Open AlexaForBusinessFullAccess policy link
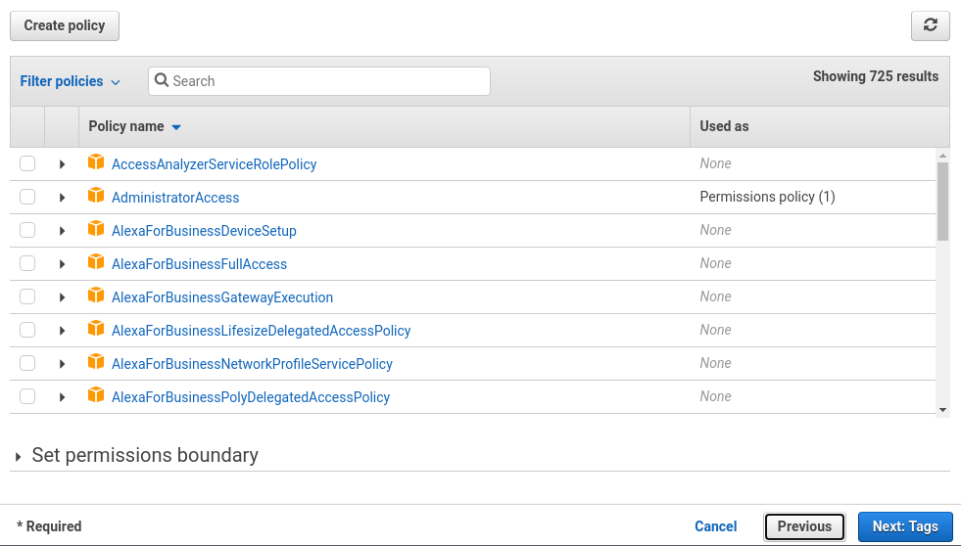Viewport: 961px width, 546px height. 199,264
